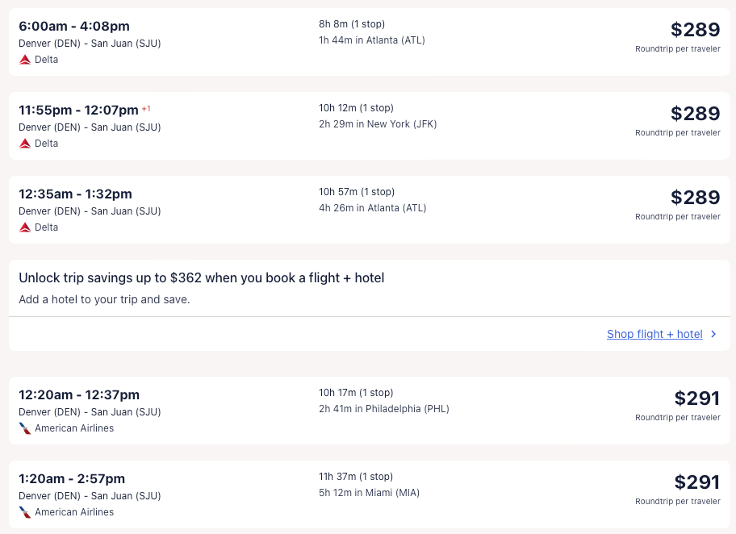Click $291 price on Miami layover flight
Screen dimensions: 736x534
coord(696,482)
